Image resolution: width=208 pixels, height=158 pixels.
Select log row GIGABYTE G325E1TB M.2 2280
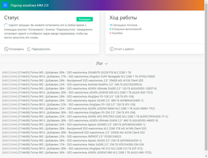click(67, 73)
